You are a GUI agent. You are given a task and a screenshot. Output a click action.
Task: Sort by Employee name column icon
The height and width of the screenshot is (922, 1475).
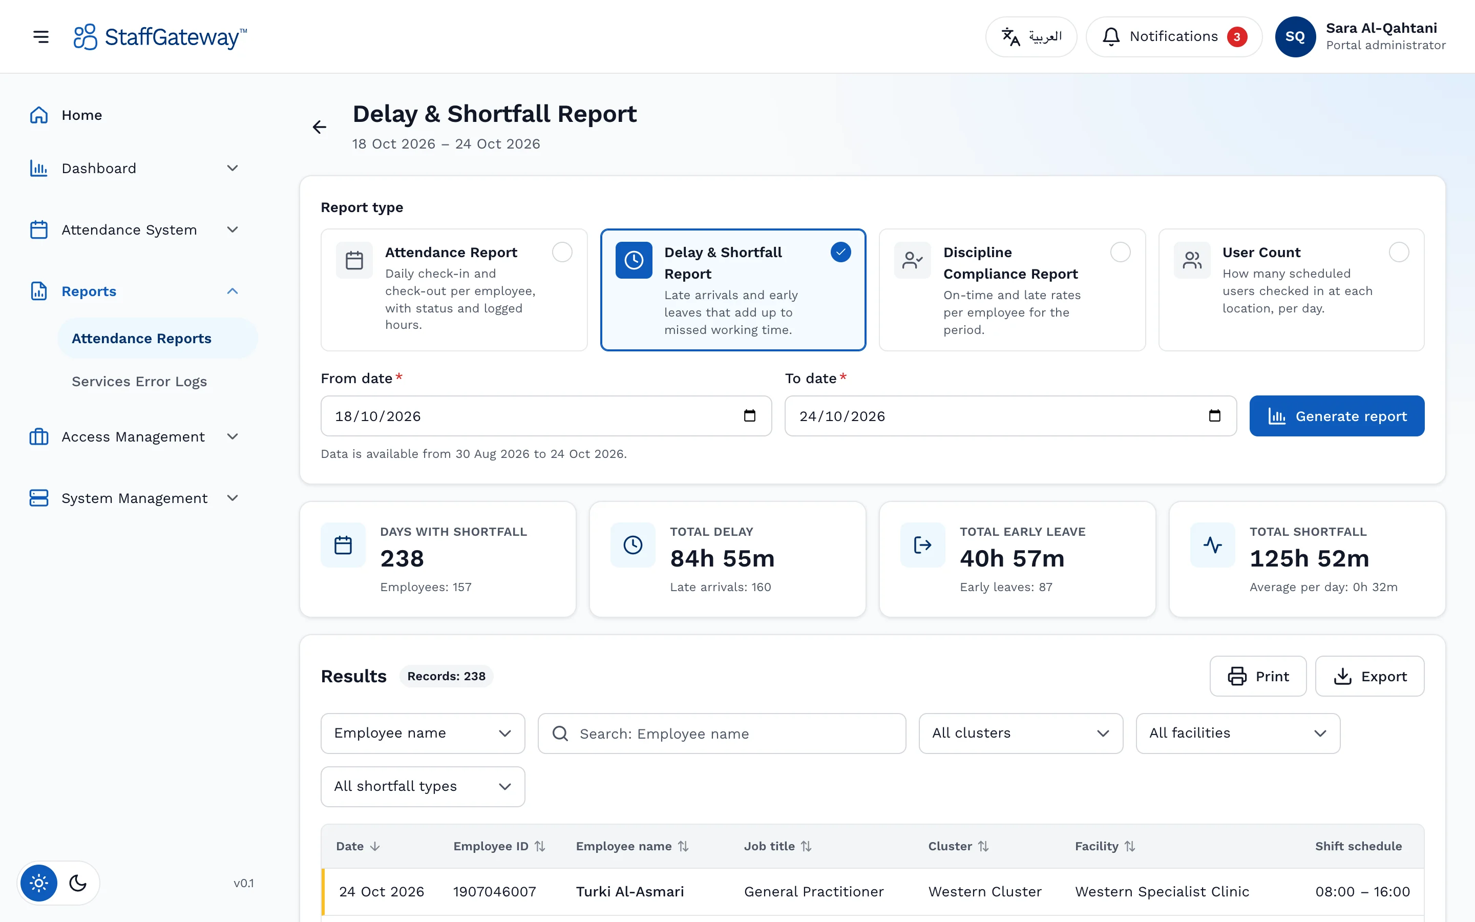(683, 846)
